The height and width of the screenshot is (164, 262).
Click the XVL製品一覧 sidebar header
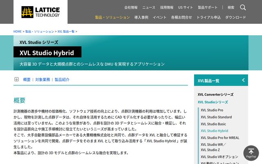tap(221, 80)
